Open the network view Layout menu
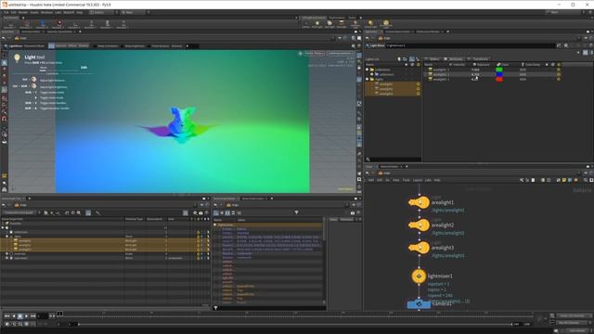Viewport: 594px width, 334px height. (418, 180)
